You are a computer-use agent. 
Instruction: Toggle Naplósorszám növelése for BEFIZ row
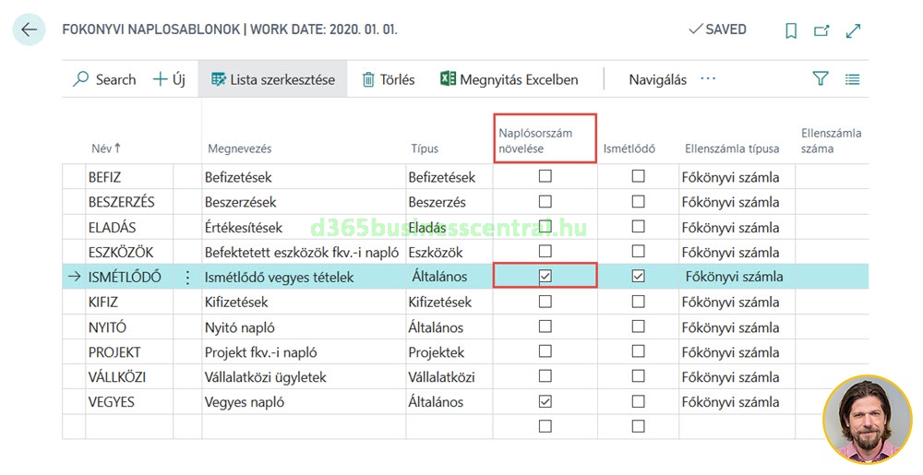545,176
